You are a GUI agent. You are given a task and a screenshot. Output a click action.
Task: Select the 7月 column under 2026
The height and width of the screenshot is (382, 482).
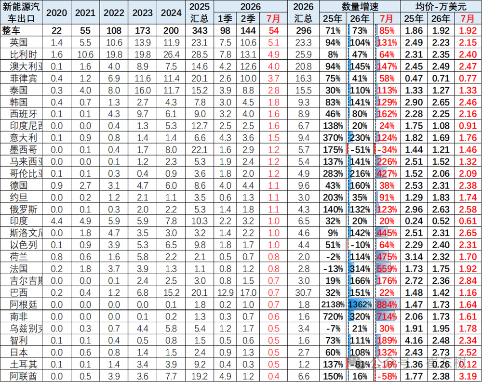coord(273,19)
